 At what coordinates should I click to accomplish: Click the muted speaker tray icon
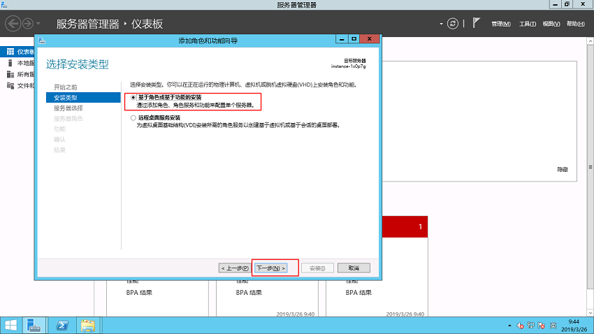point(520,326)
